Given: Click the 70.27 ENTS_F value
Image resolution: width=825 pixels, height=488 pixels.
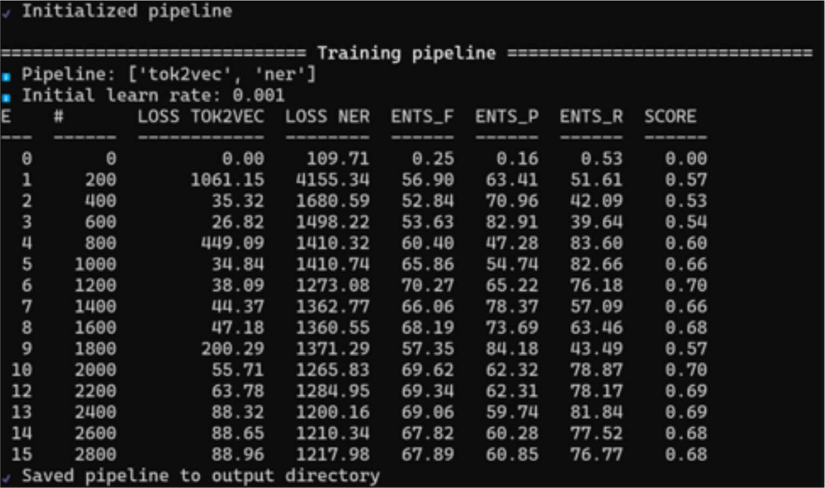Looking at the screenshot, I should 428,285.
